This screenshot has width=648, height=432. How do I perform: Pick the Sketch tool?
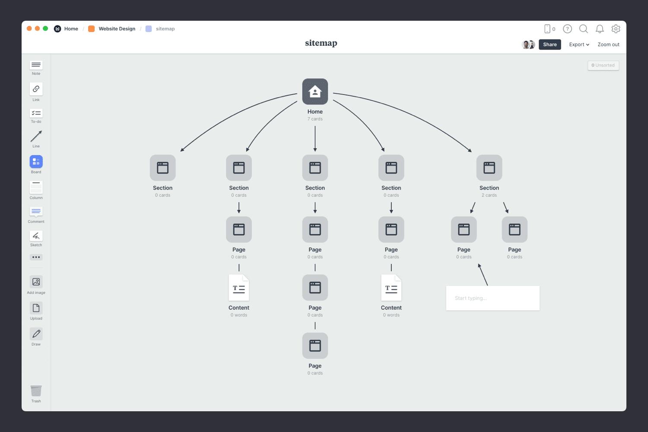(x=36, y=236)
